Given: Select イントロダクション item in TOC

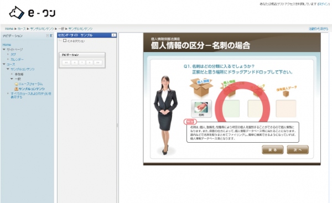Looking at the screenshot, I should tap(76, 41).
